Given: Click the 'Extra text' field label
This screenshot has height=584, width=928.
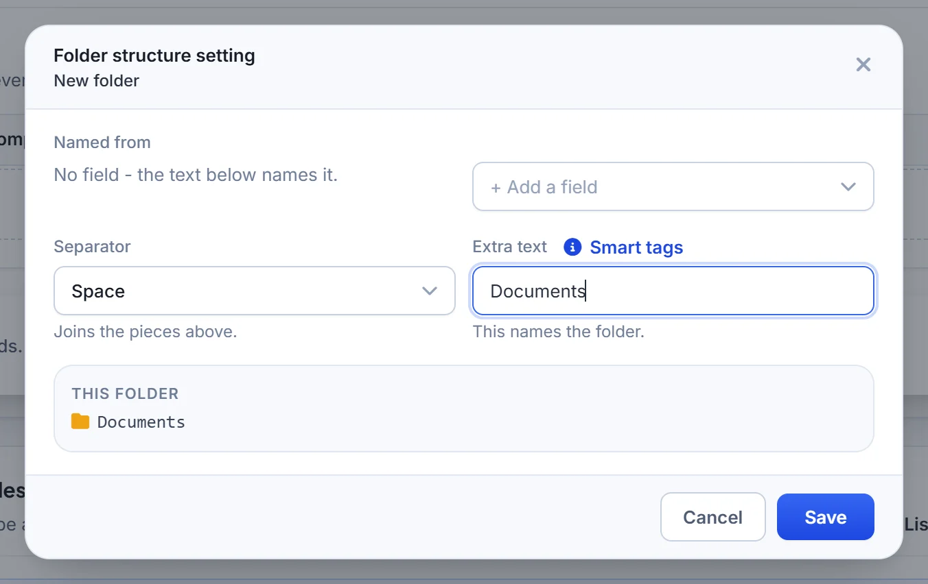Looking at the screenshot, I should pos(510,247).
